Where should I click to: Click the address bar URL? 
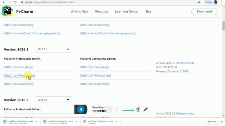(49, 2)
